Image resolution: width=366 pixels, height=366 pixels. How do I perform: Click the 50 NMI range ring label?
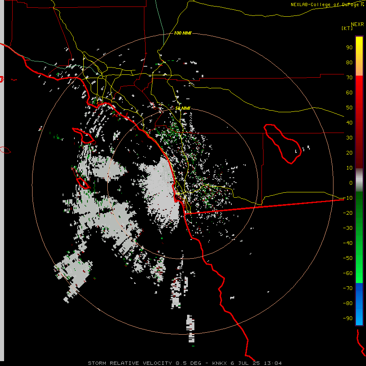pos(183,108)
